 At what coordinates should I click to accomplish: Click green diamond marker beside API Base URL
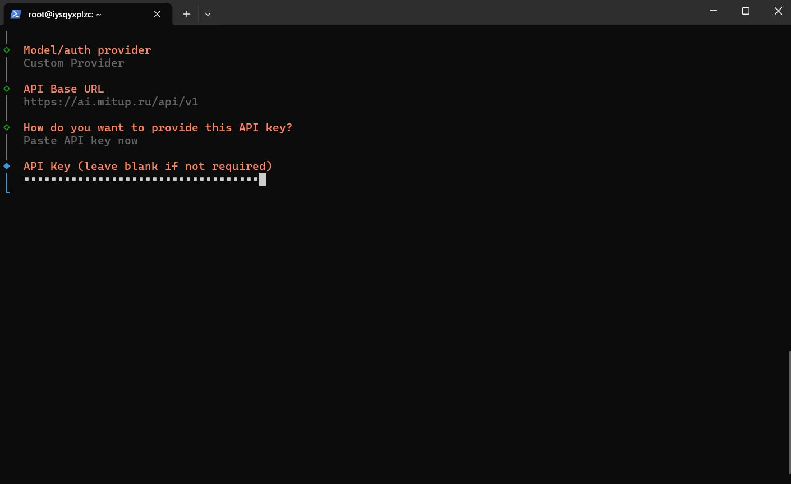click(7, 89)
